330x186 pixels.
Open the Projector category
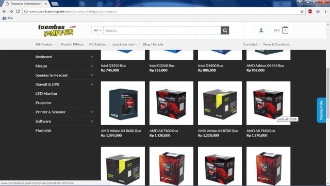[43, 103]
